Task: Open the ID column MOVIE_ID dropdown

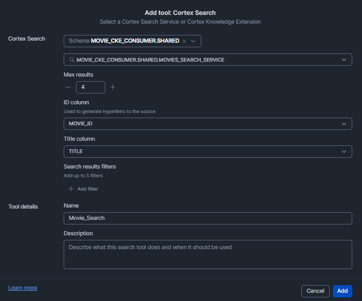Action: tap(208, 124)
